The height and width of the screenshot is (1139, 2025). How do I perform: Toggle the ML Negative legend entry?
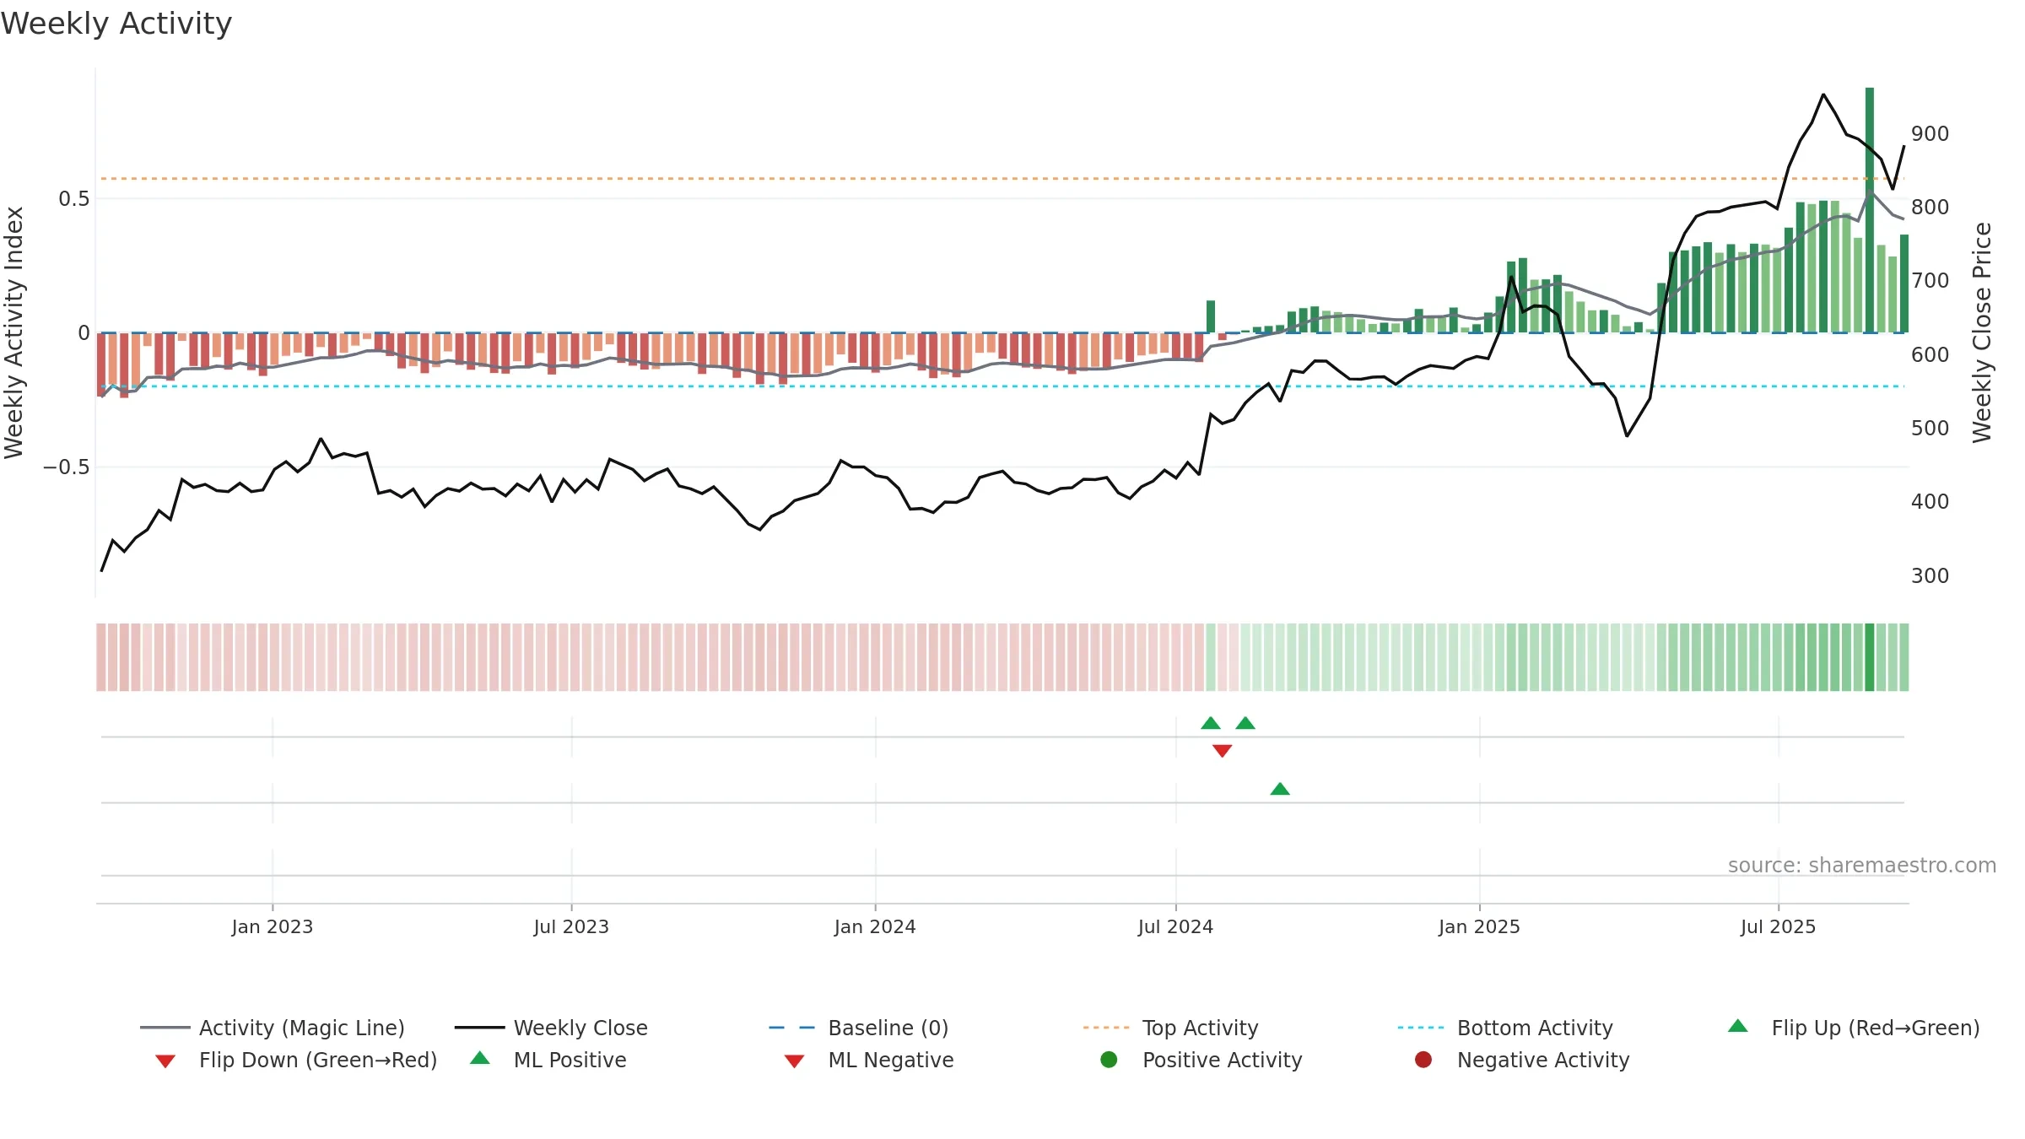[869, 1060]
